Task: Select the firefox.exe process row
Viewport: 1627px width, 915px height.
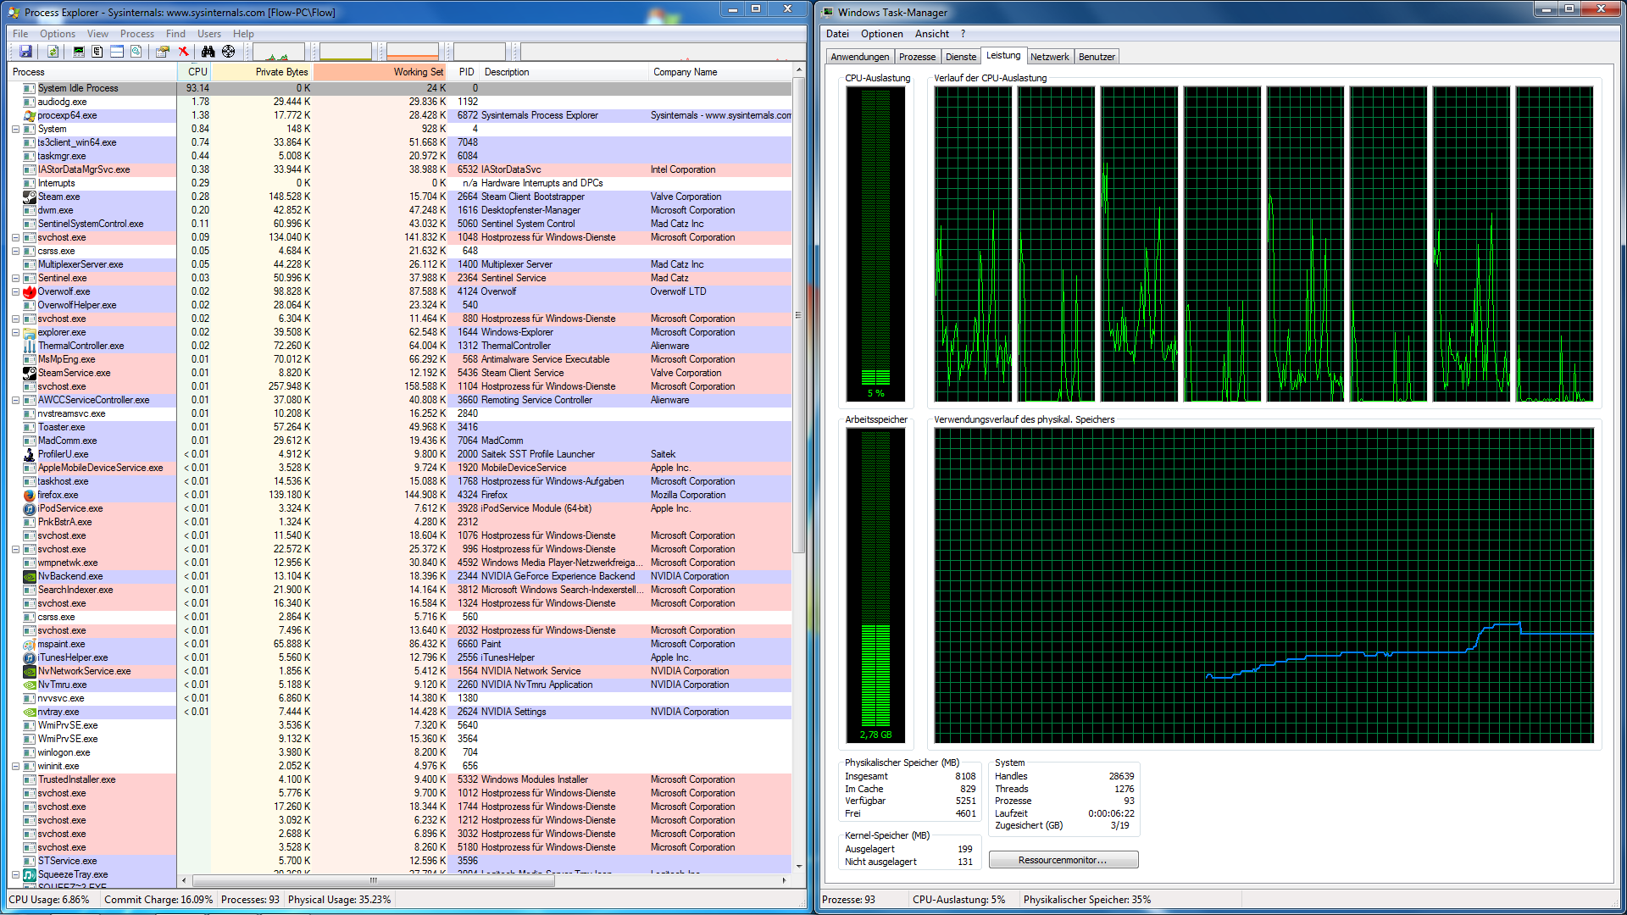Action: [x=58, y=495]
